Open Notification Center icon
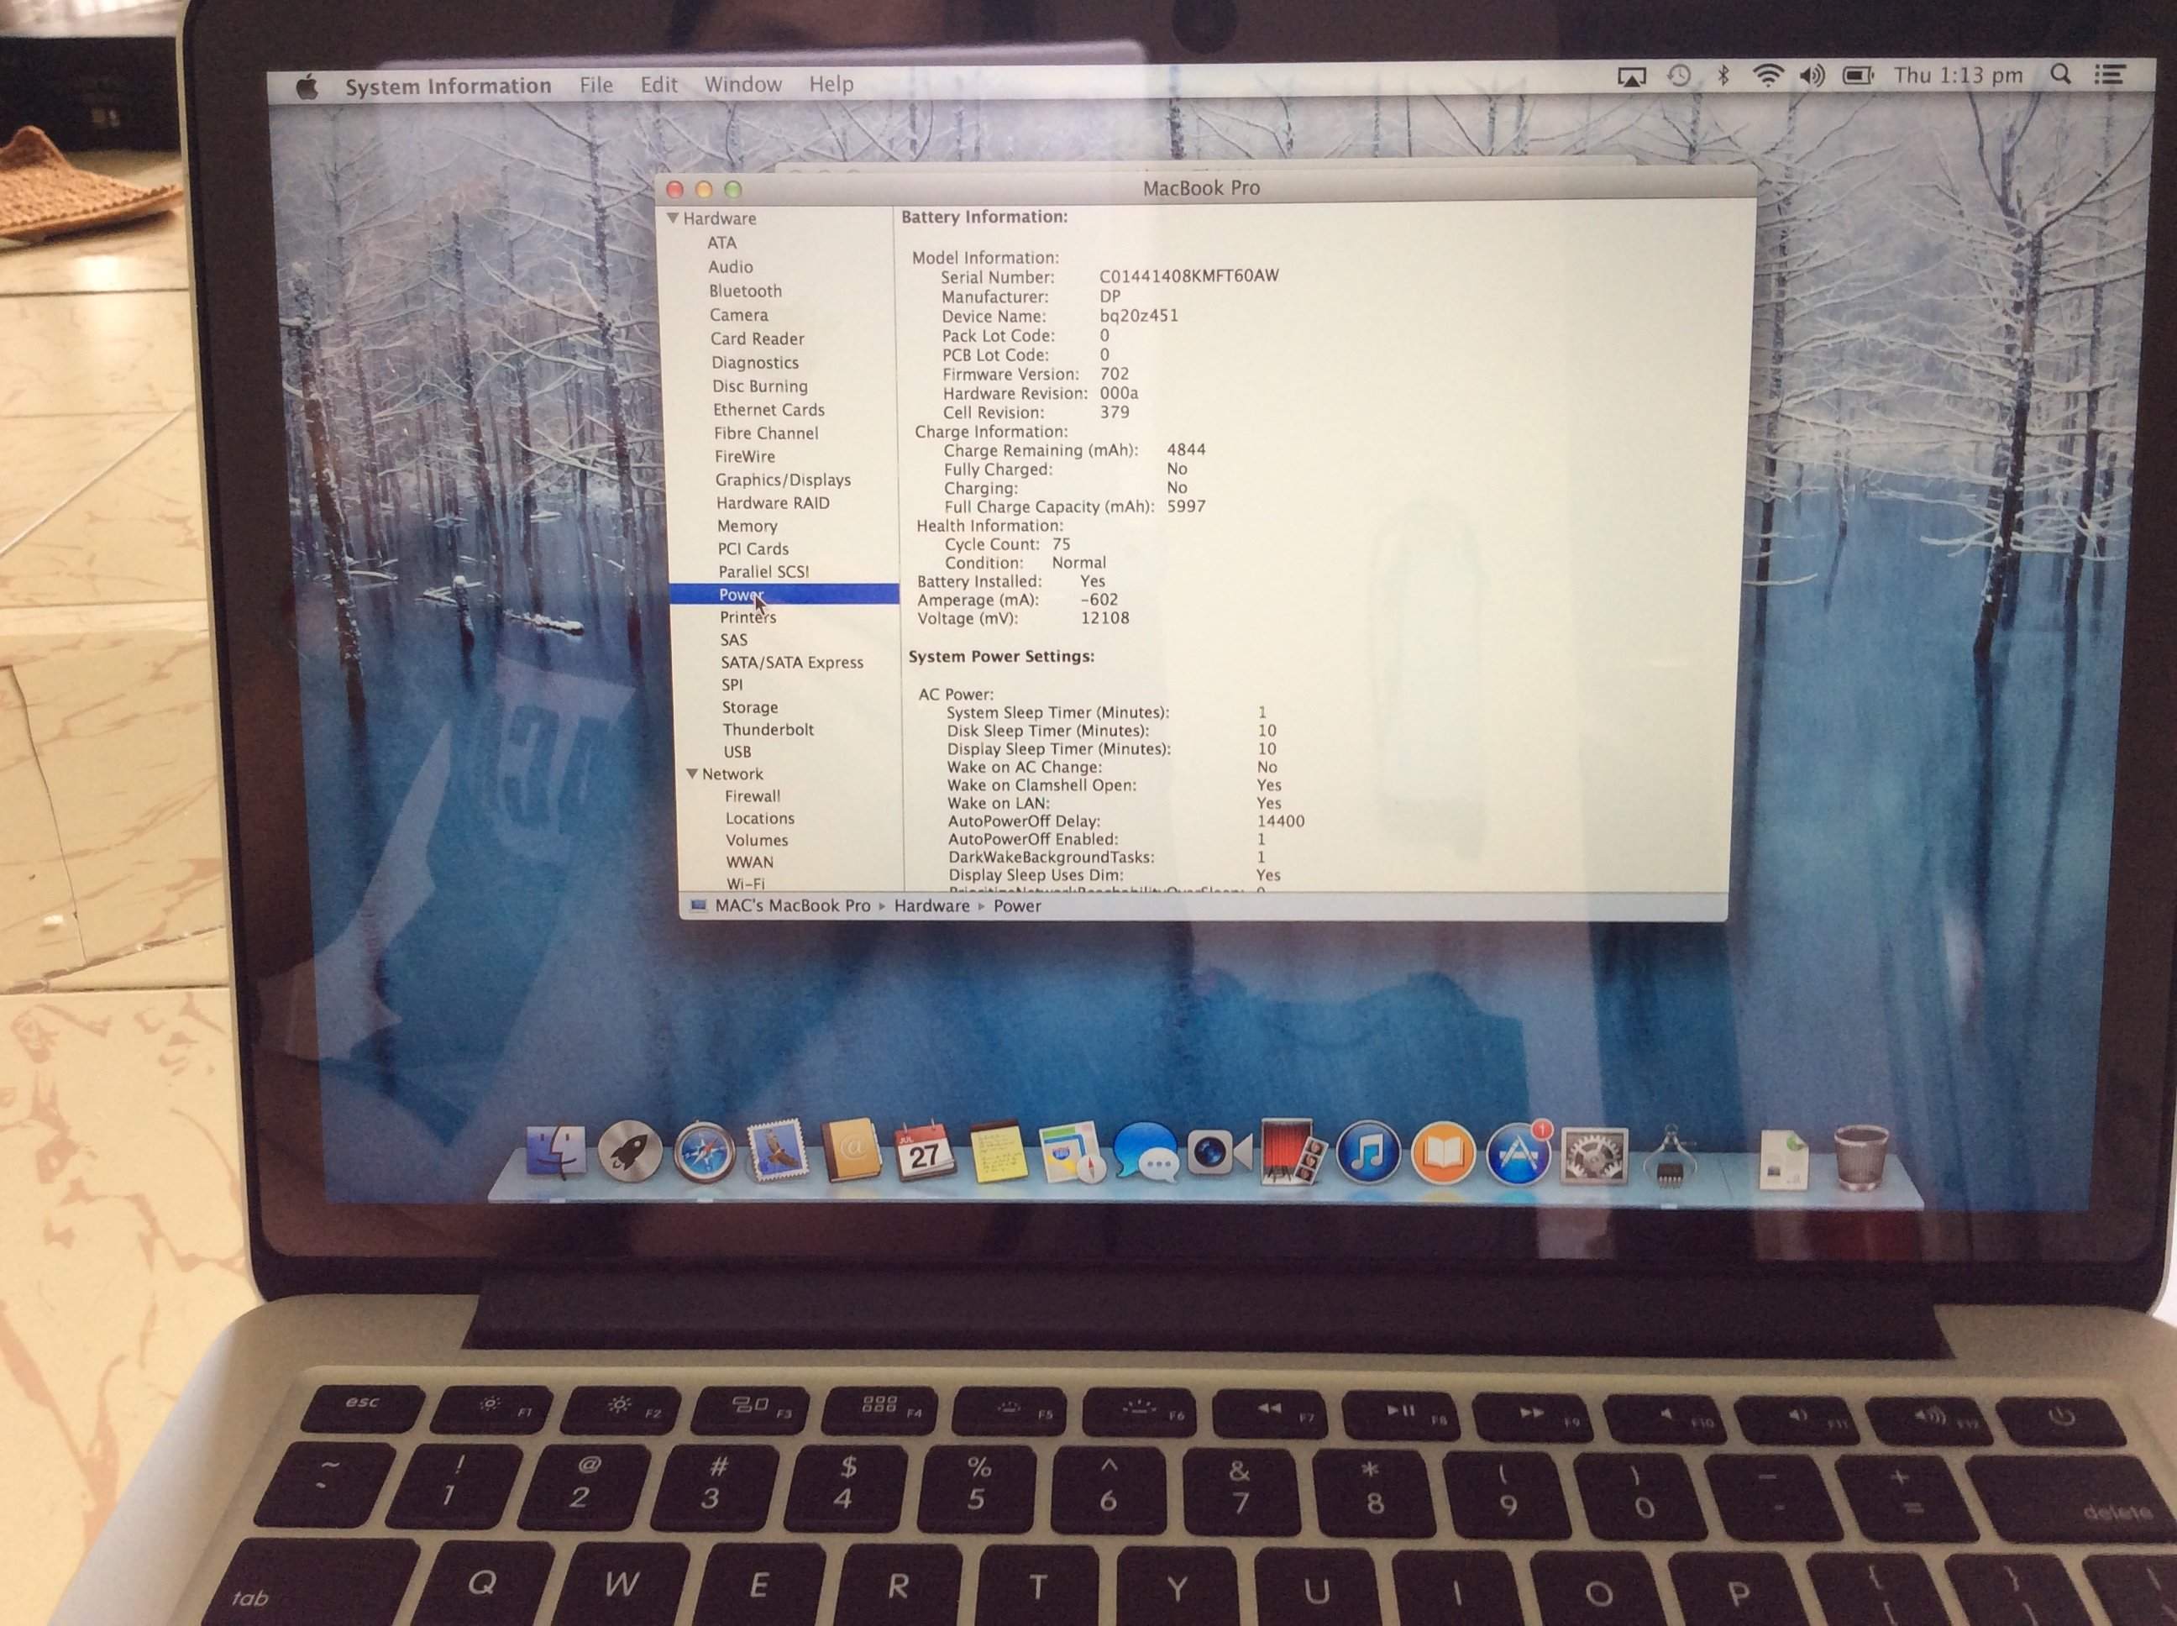2177x1626 pixels. pyautogui.click(x=2108, y=75)
